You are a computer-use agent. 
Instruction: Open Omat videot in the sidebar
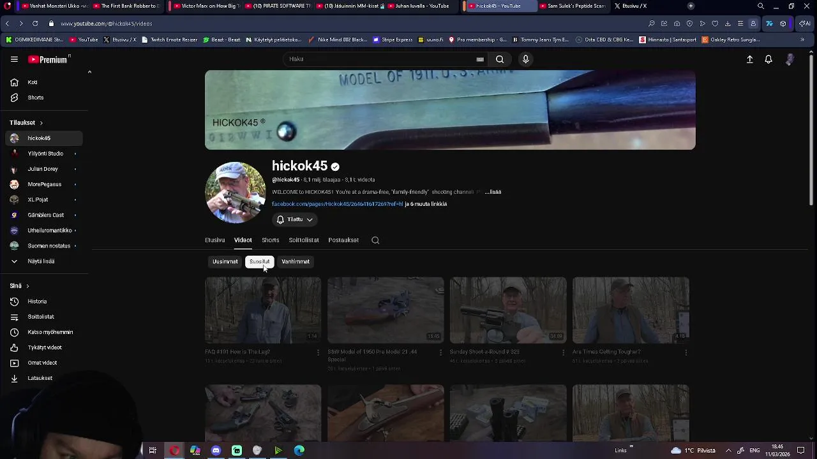point(44,363)
